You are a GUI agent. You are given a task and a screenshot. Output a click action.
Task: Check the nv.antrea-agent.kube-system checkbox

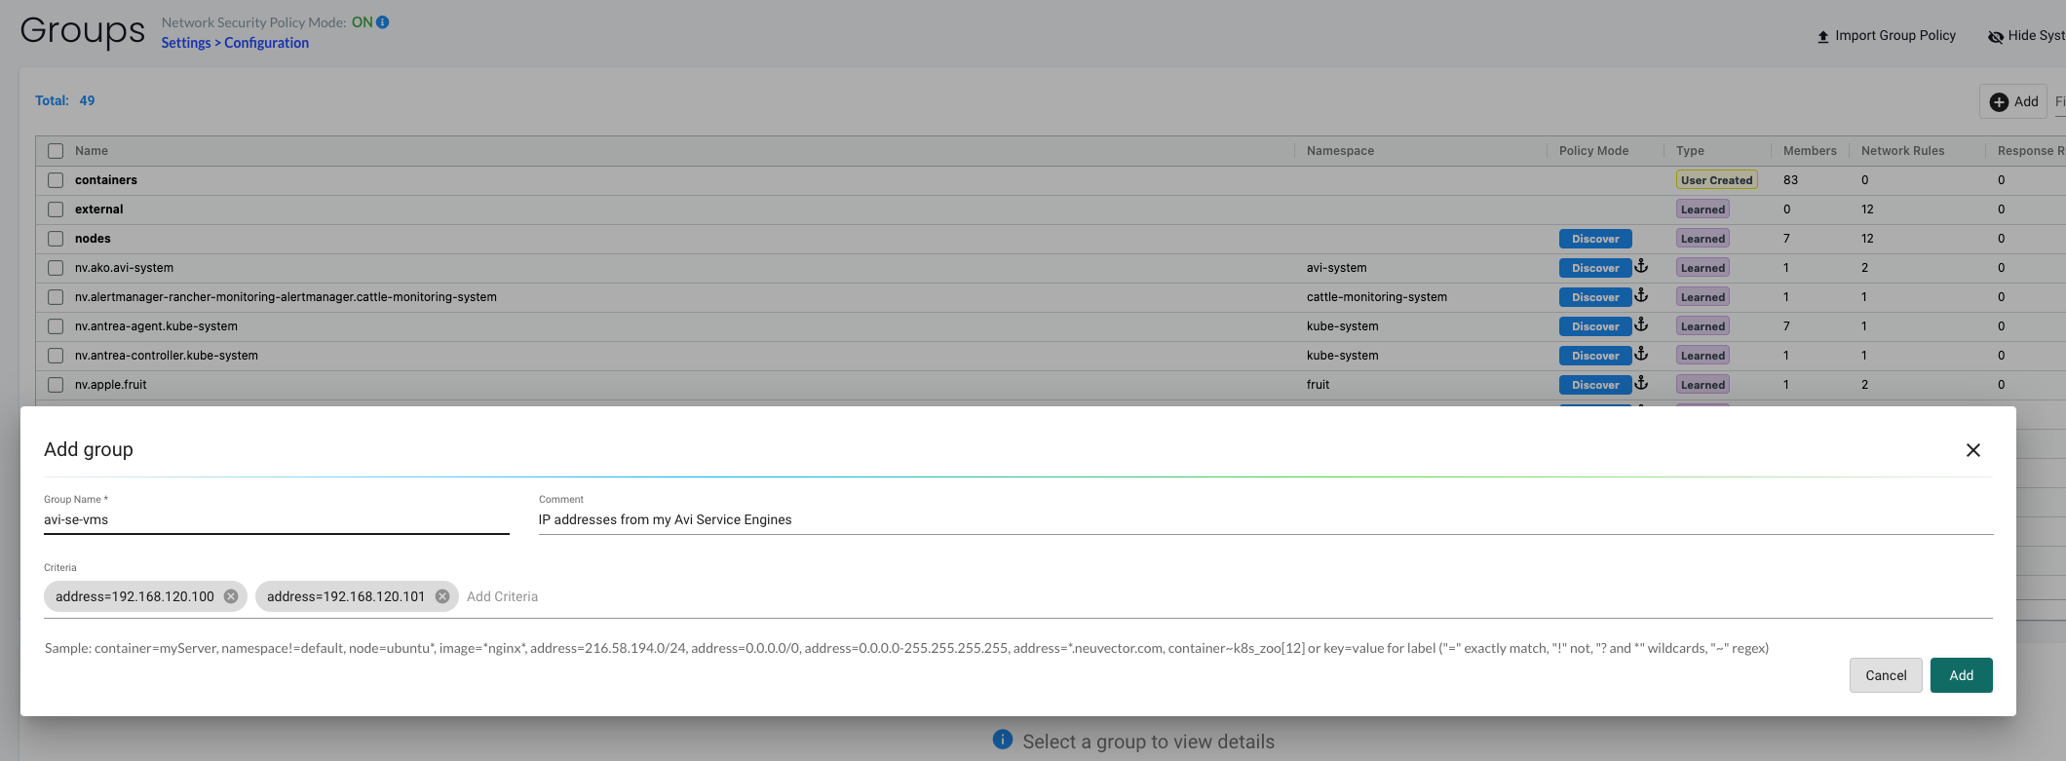click(56, 326)
